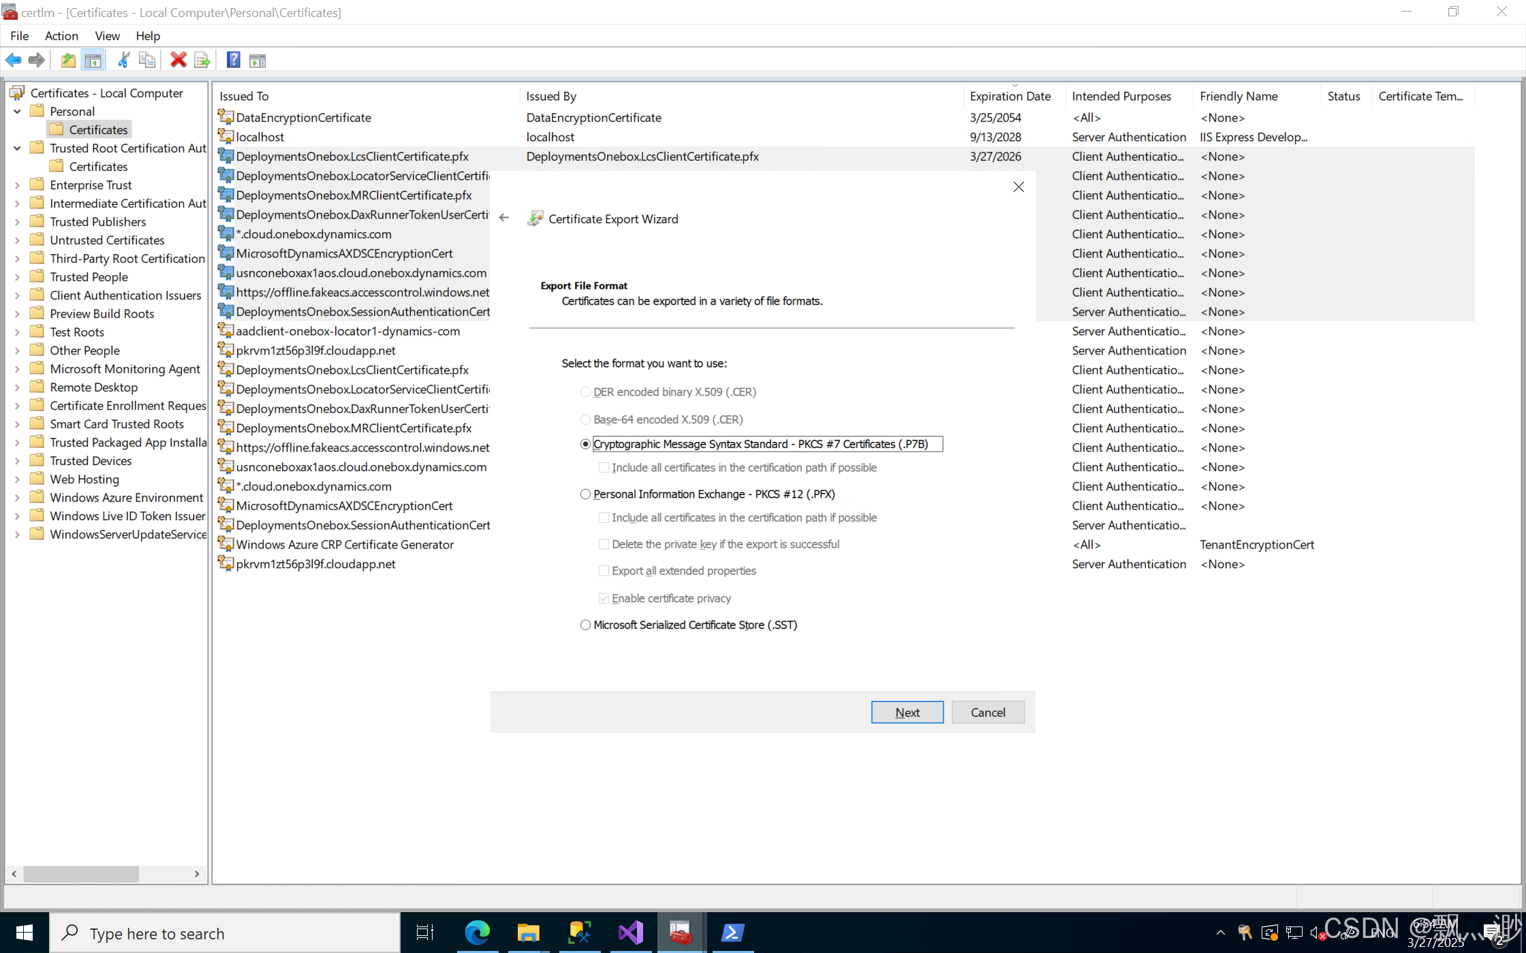This screenshot has height=953, width=1526.
Task: Click the Show/Hide Action Pane icon
Action: [x=258, y=60]
